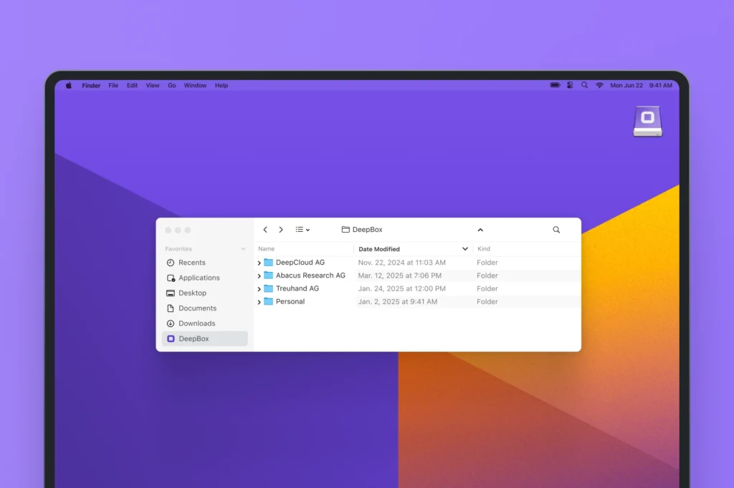Open the Window menu
Viewport: 734px width, 488px height.
pos(195,86)
